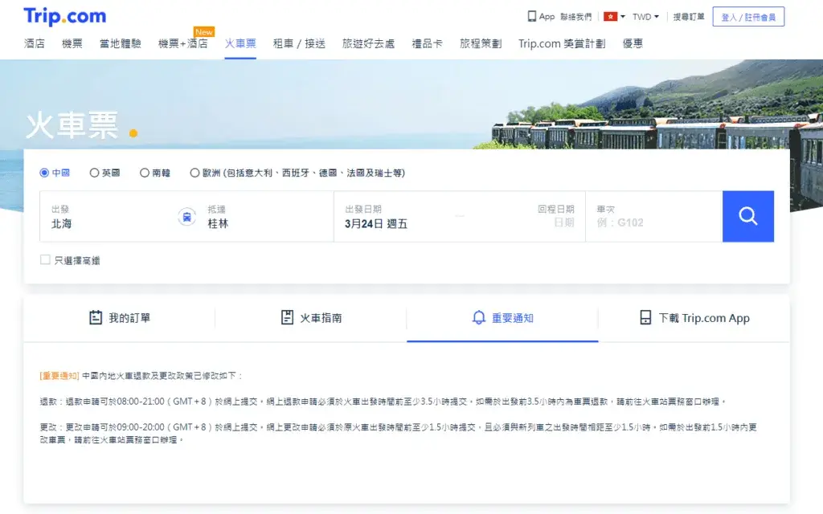Select the 歐洲 region radio button
This screenshot has height=514, width=823.
(194, 173)
